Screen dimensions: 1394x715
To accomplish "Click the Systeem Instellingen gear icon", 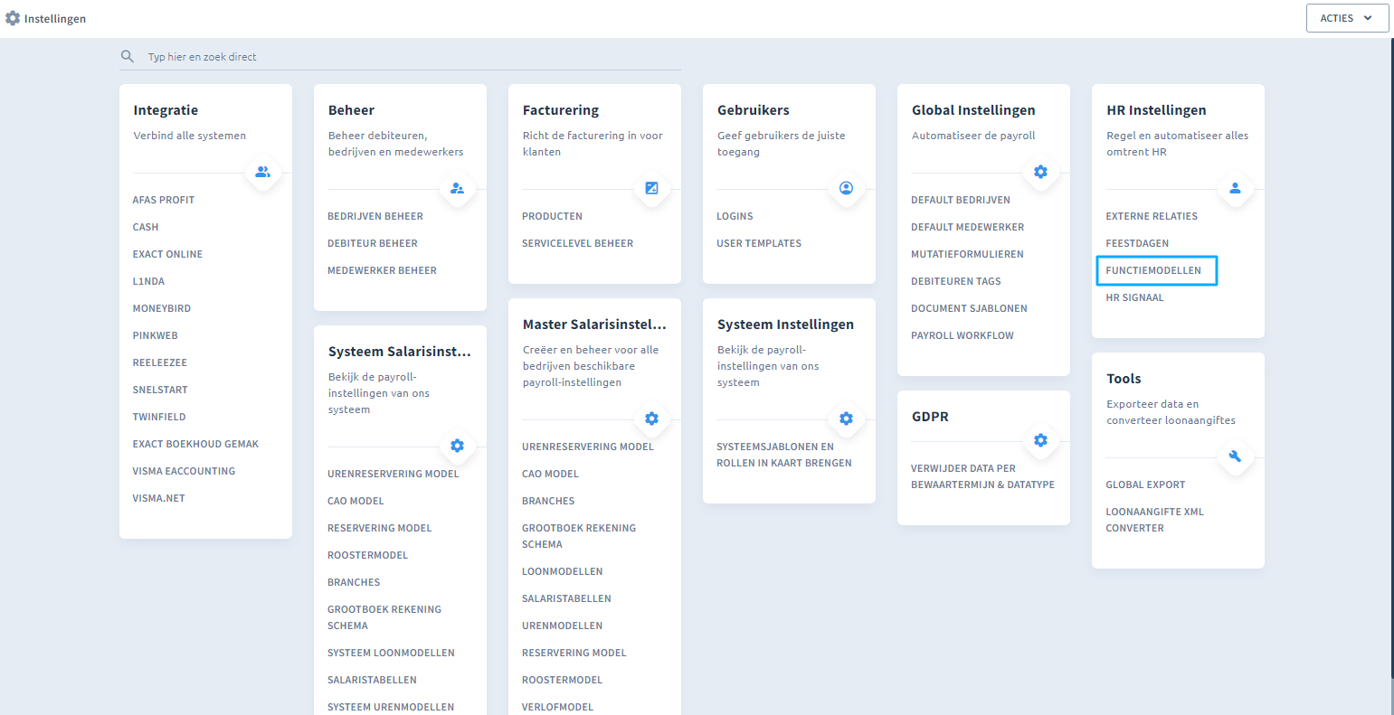I will point(846,419).
